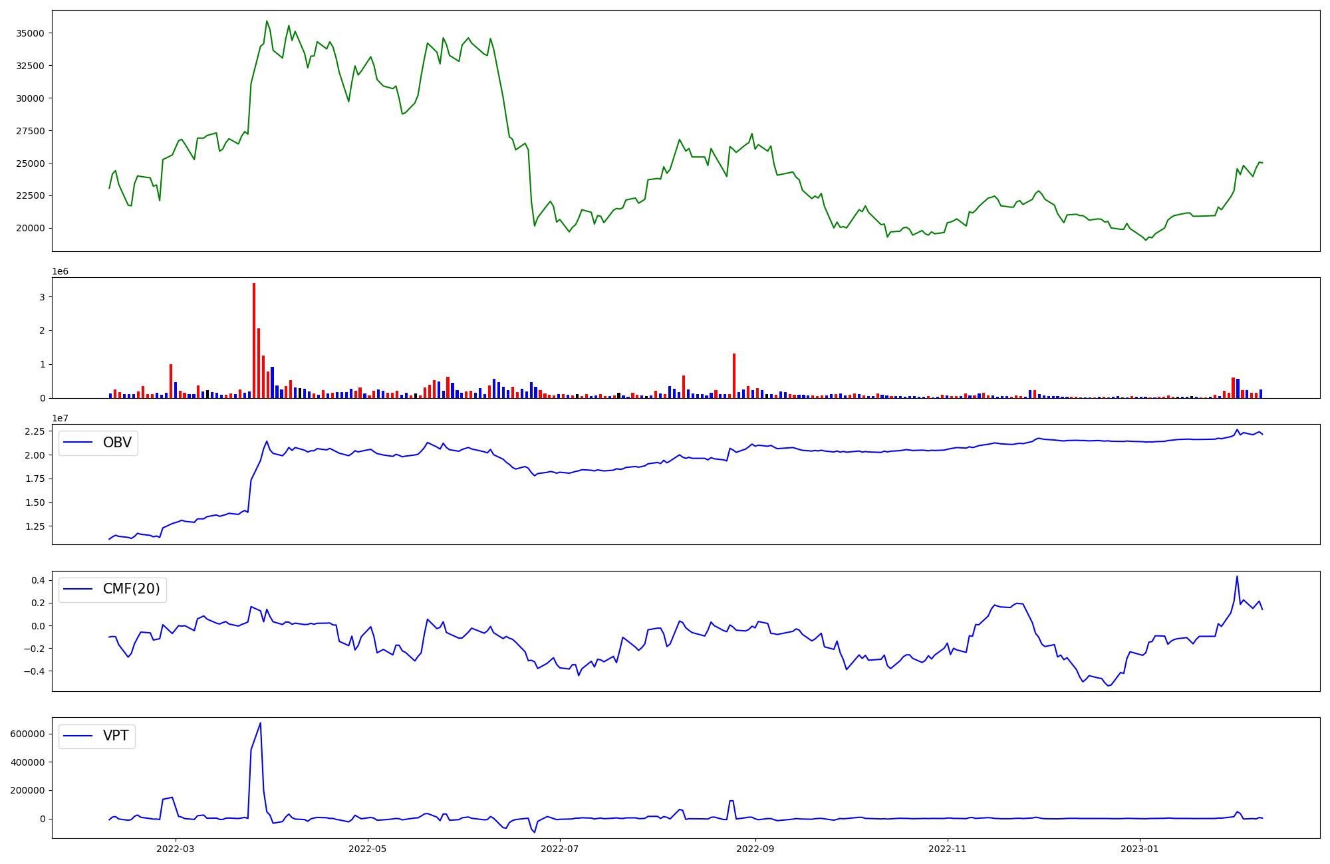Click the OBV legend label
The image size is (1330, 864).
coord(117,443)
